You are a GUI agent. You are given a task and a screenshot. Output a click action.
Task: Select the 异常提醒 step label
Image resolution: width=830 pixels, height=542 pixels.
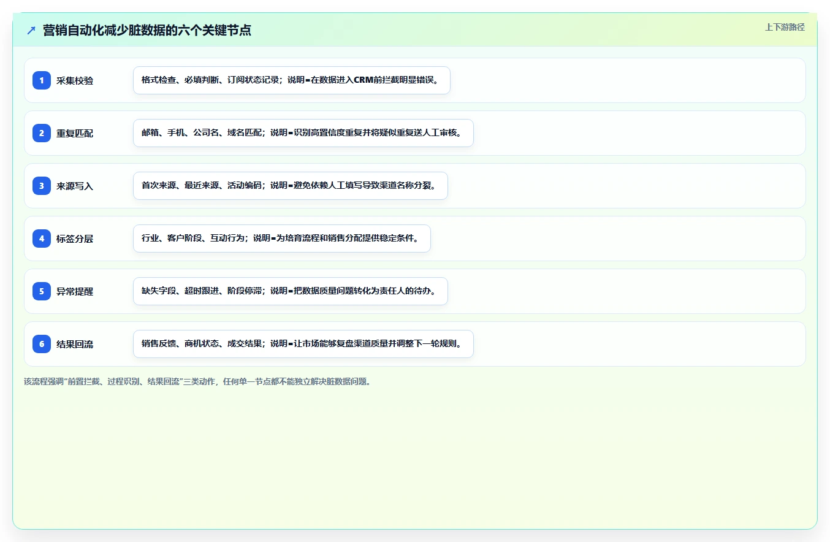coord(75,291)
